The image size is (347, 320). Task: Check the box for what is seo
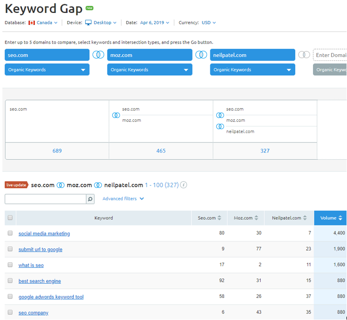[x=10, y=265]
